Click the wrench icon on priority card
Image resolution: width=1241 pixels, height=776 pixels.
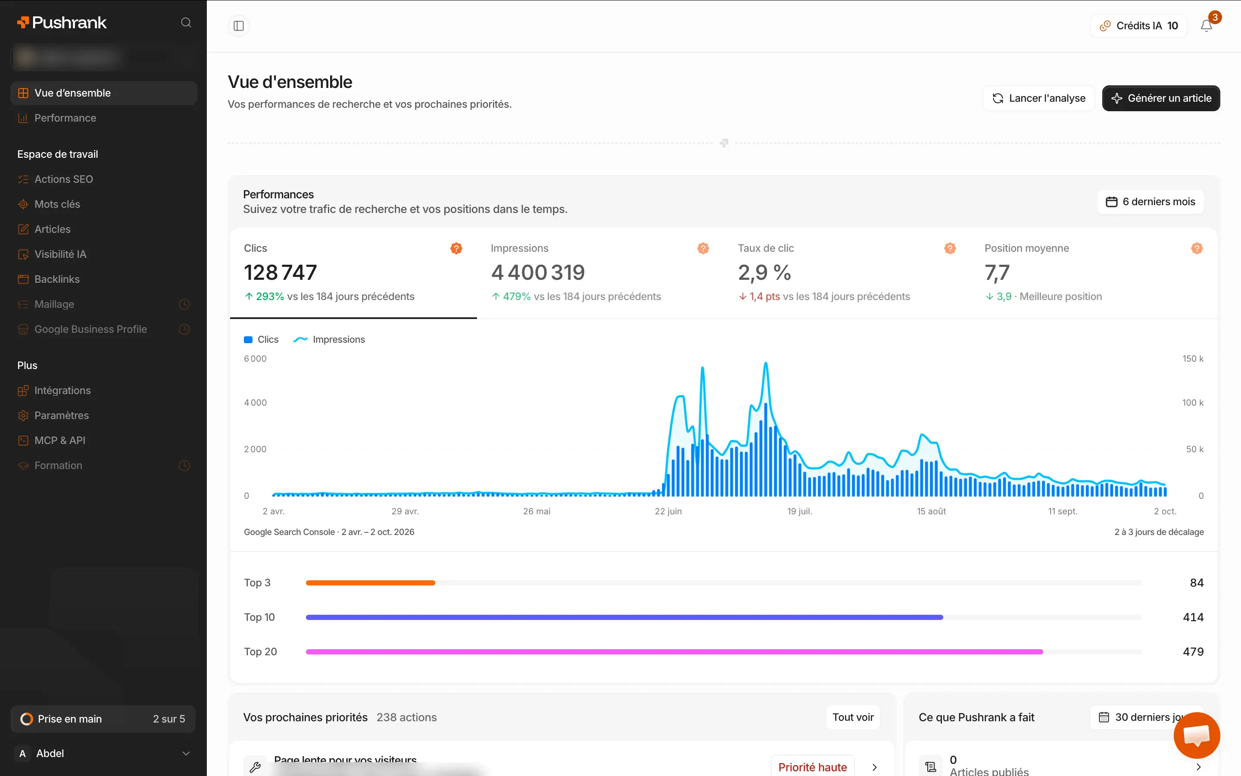255,767
